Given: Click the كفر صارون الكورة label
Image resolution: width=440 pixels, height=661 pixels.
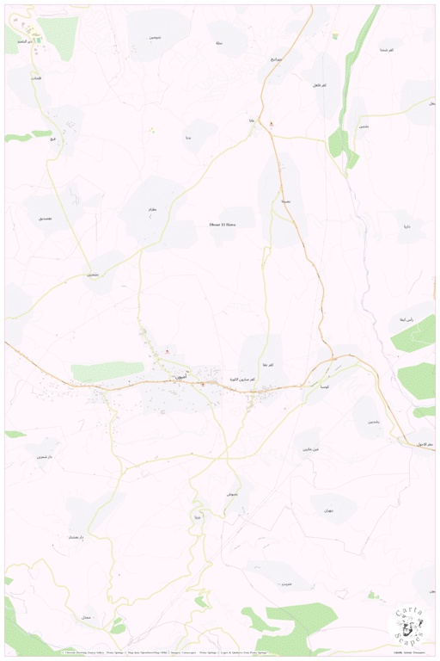Looking at the screenshot, I should click(x=242, y=380).
